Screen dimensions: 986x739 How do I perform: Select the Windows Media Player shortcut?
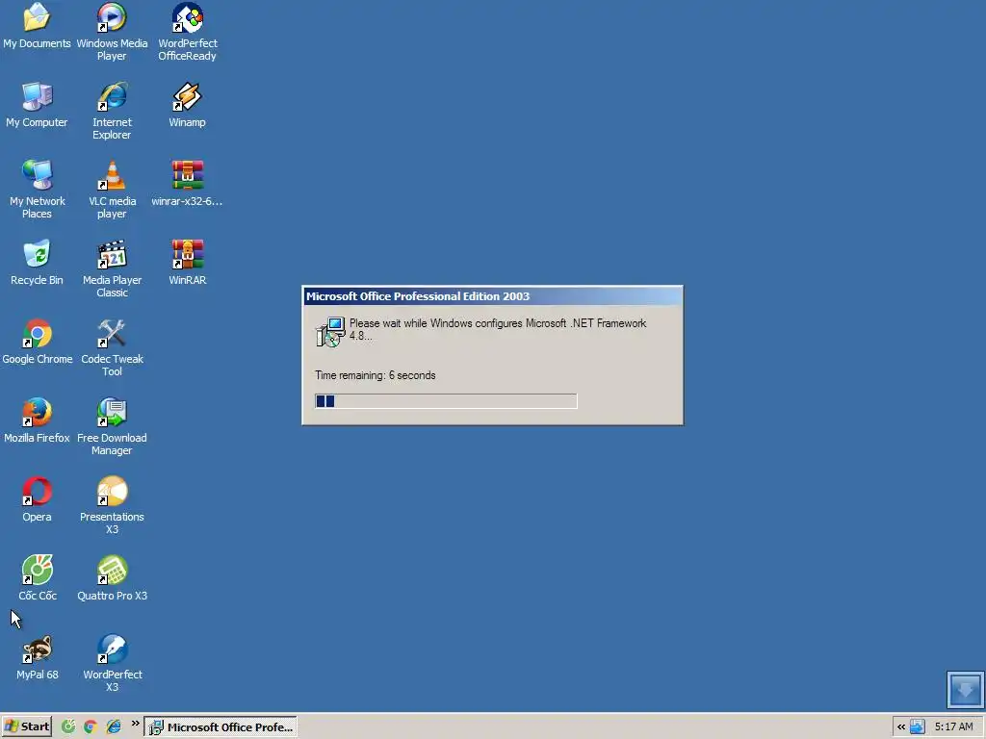point(112,32)
